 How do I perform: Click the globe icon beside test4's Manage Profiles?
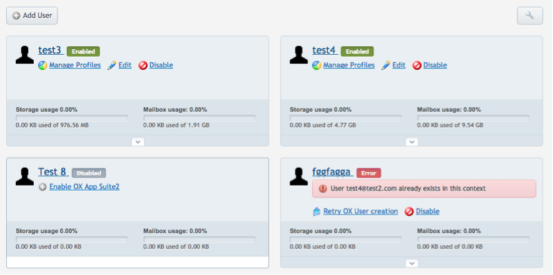click(317, 65)
